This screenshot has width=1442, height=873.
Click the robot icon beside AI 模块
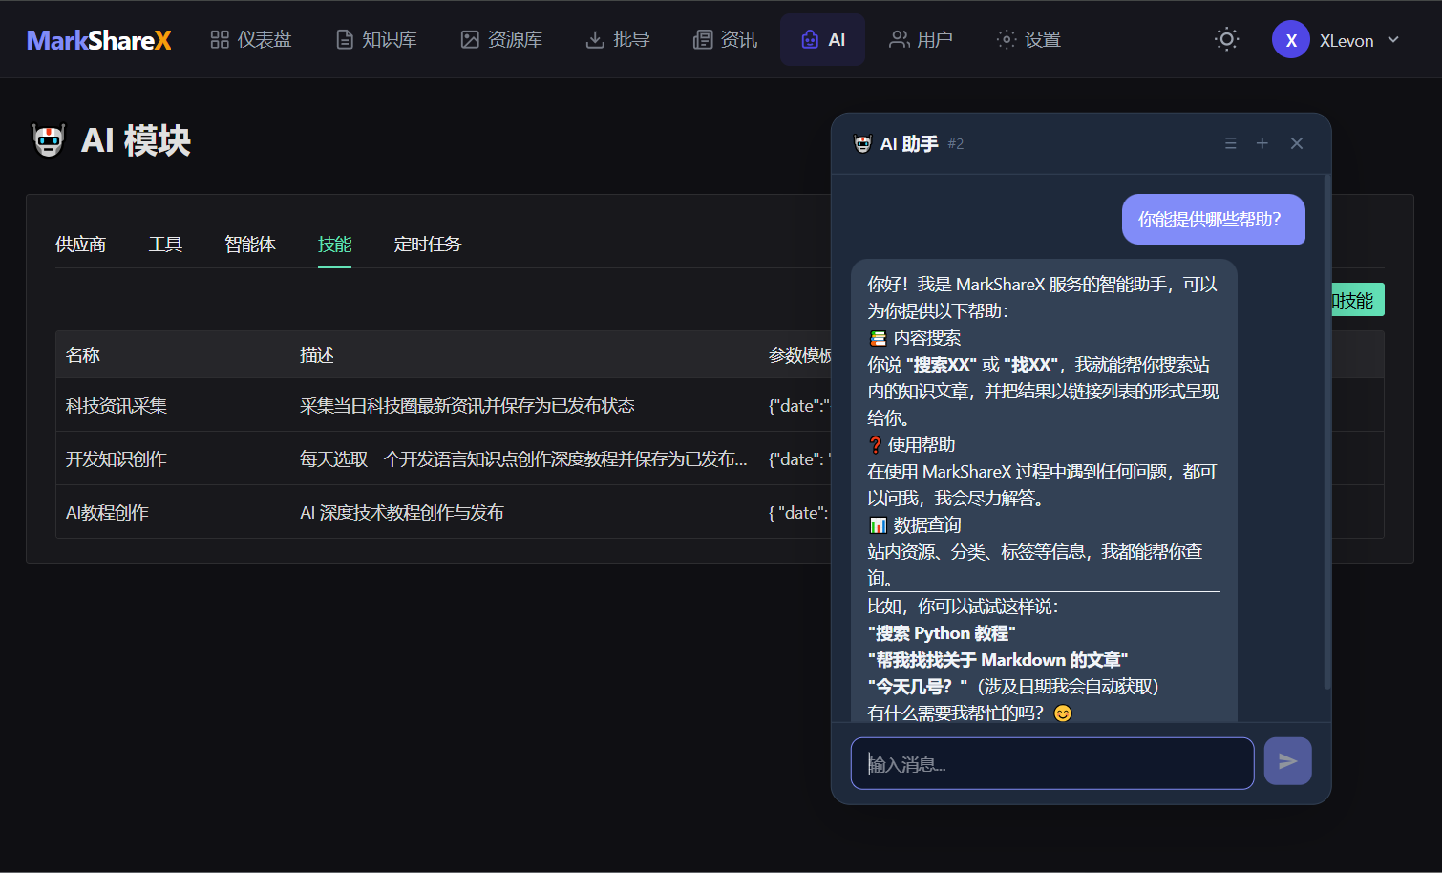click(49, 140)
